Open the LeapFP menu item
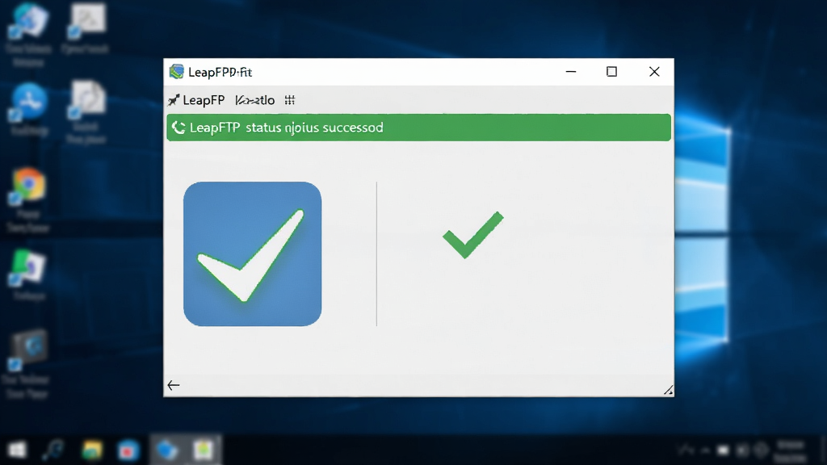 click(x=204, y=100)
